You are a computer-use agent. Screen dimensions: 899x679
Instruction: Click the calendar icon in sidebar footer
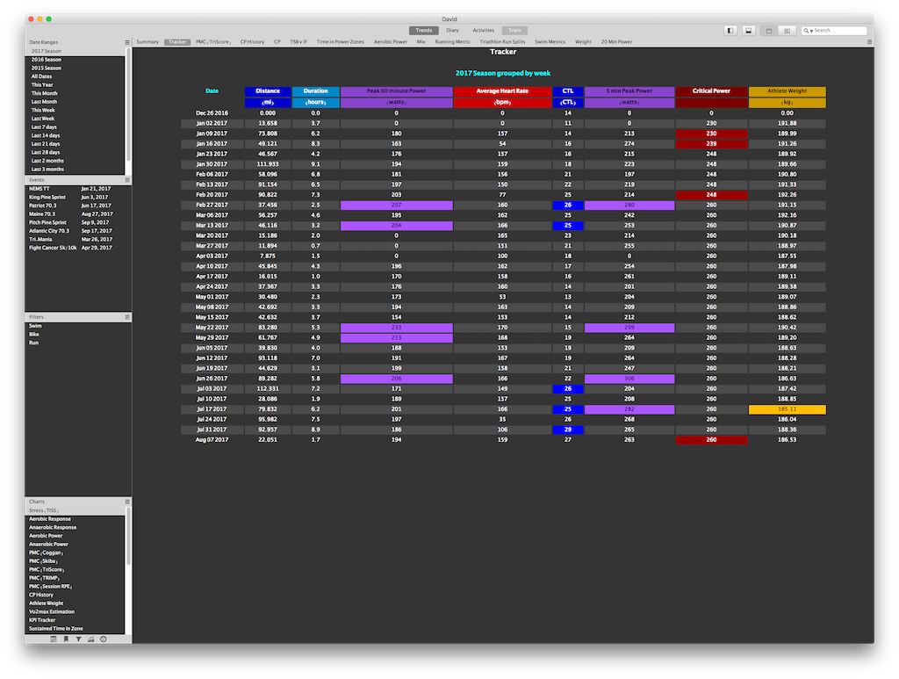pyautogui.click(x=54, y=639)
